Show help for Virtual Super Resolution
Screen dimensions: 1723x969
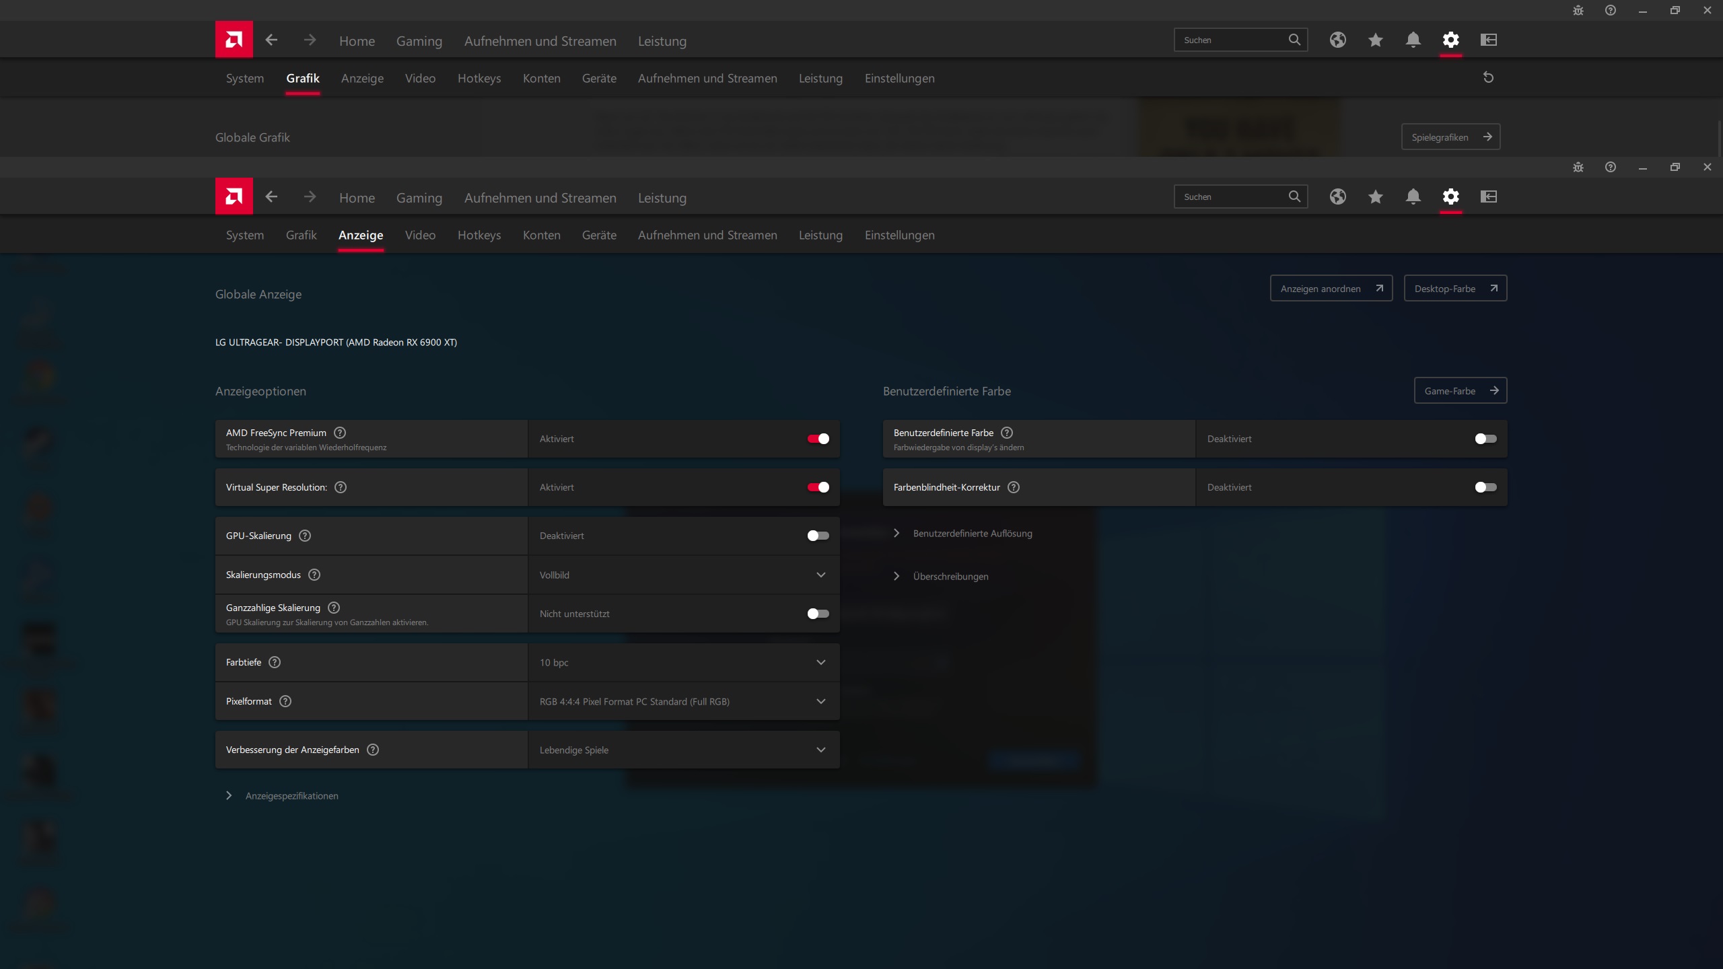click(341, 487)
